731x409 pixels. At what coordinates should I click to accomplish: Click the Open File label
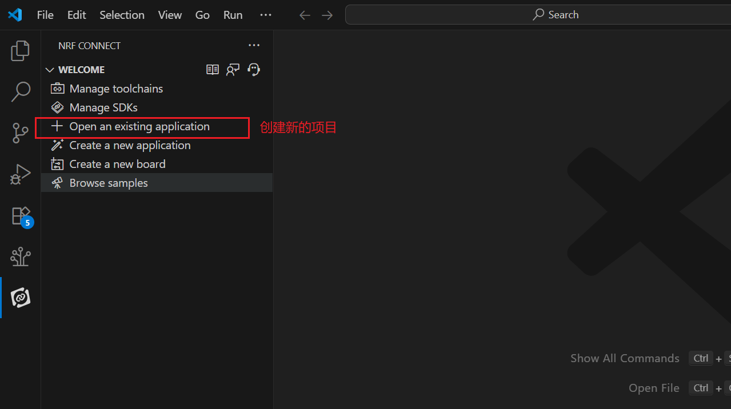654,388
